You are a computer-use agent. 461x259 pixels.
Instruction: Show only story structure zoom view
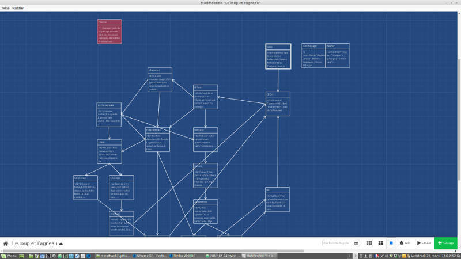coord(369,243)
